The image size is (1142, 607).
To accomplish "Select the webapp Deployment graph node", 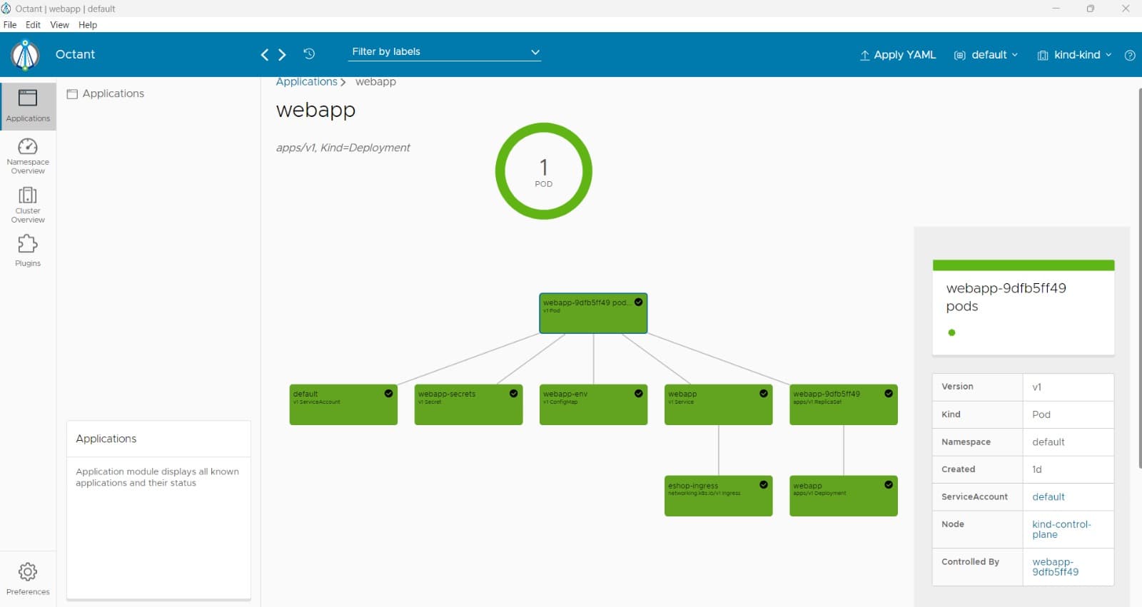I will pyautogui.click(x=844, y=496).
